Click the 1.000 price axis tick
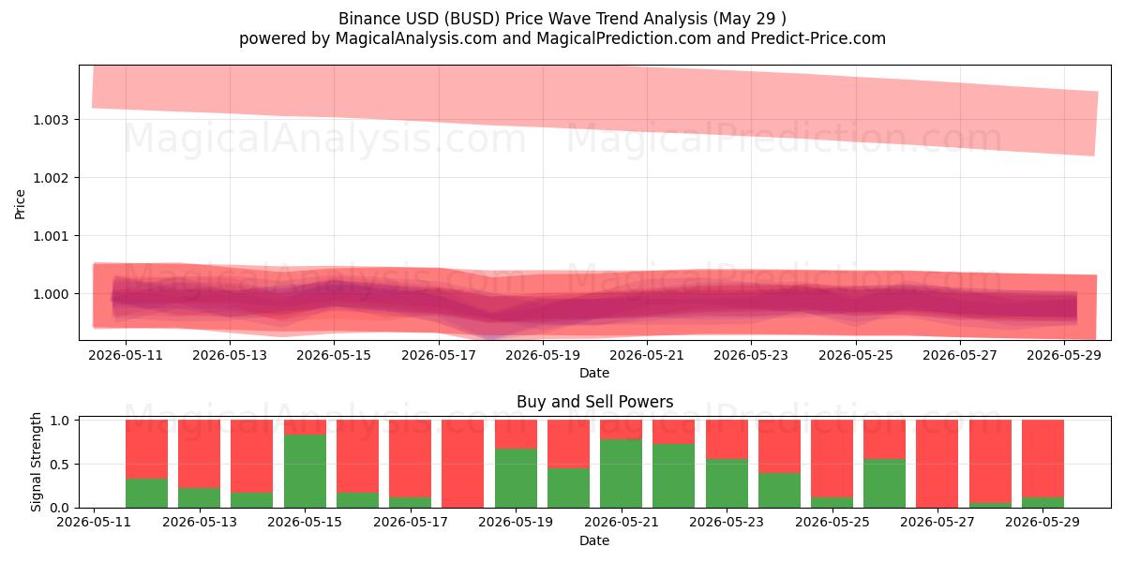 point(51,294)
